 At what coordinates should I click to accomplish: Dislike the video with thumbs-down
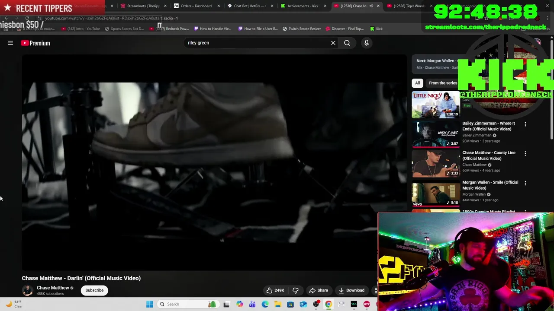[x=296, y=290]
